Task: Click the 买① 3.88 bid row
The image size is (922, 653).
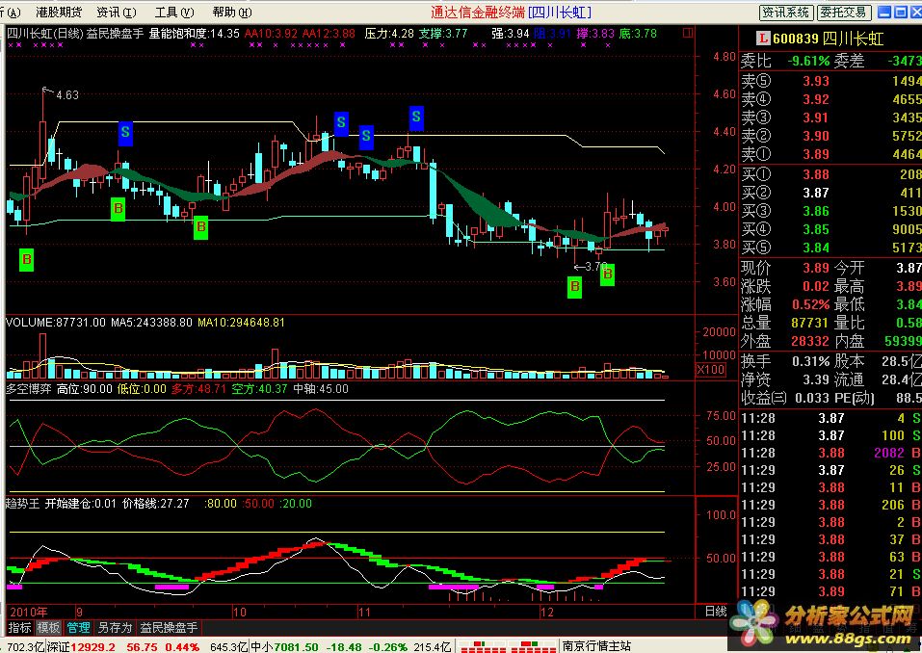Action: [x=830, y=174]
